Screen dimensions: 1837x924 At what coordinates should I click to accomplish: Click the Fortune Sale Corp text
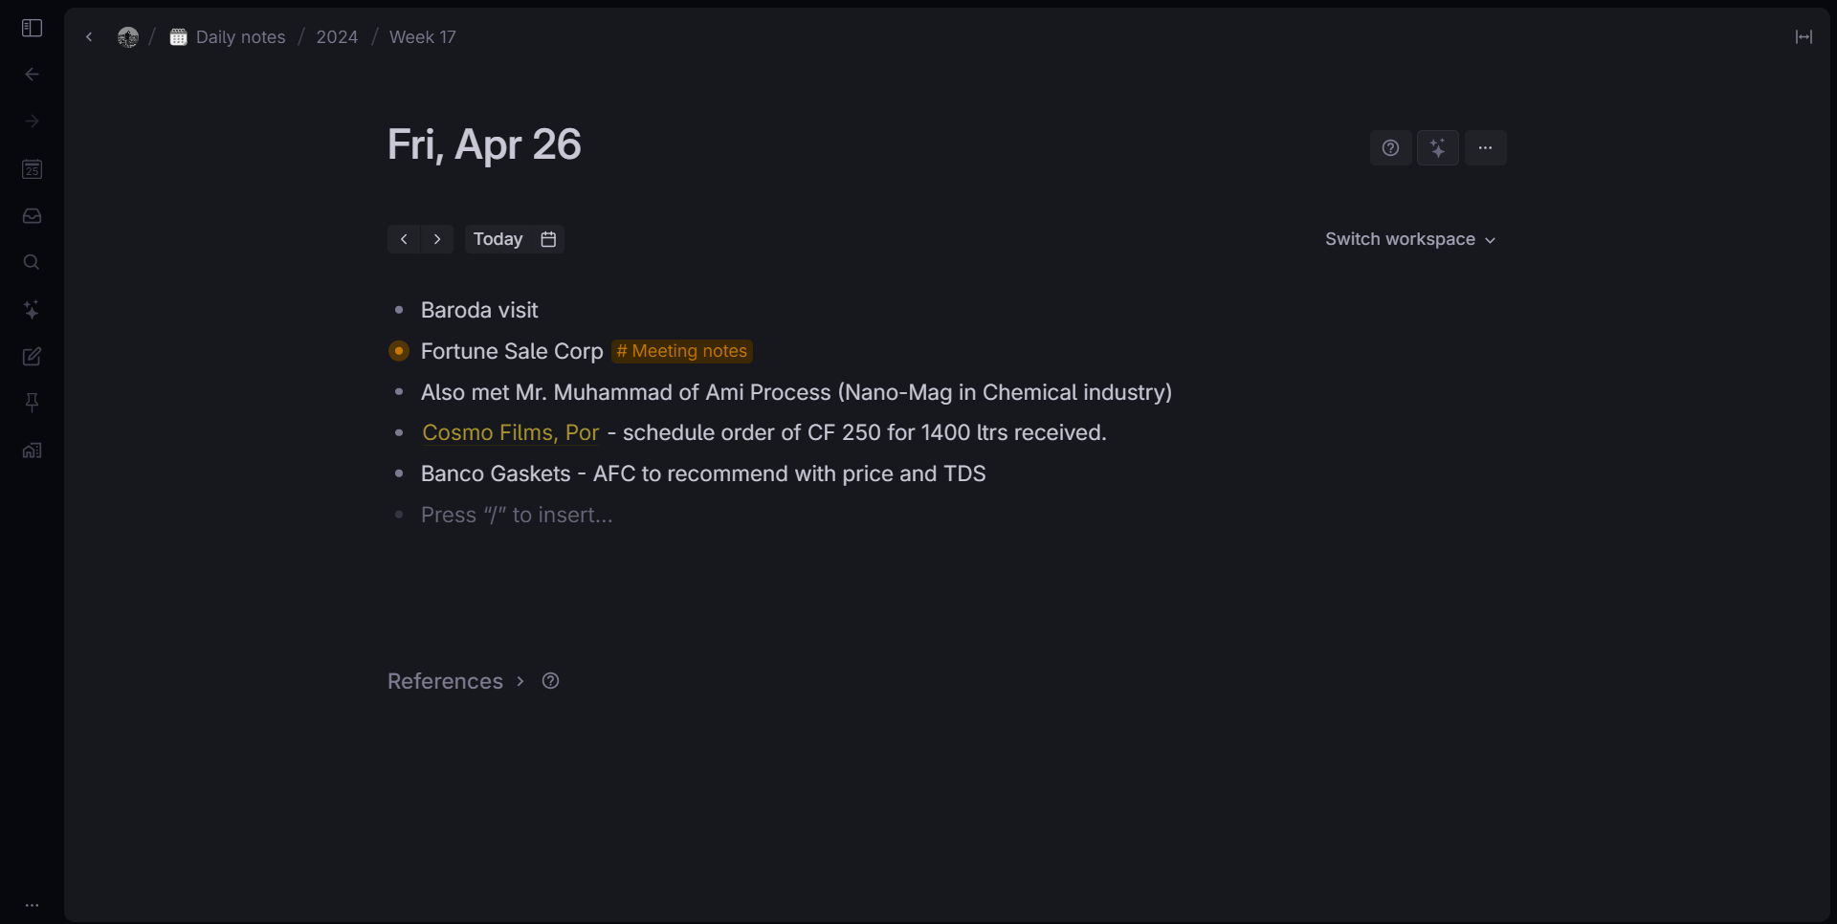[x=512, y=351]
